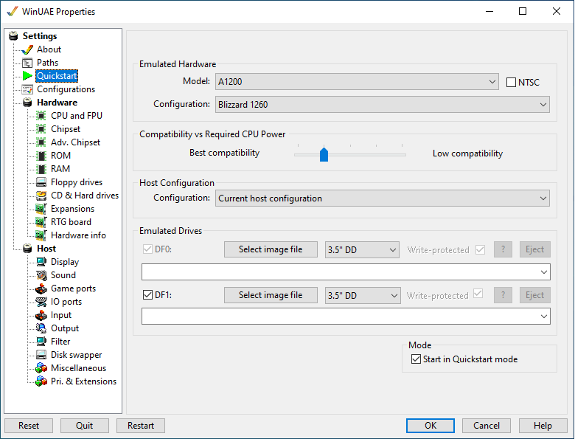Viewport: 575px width, 439px height.
Task: Switch to the Miscellaneous page
Action: [78, 368]
